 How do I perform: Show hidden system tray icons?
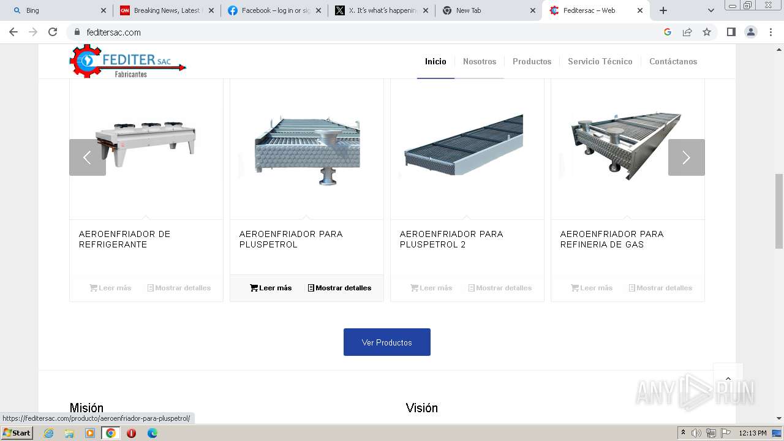tap(683, 432)
